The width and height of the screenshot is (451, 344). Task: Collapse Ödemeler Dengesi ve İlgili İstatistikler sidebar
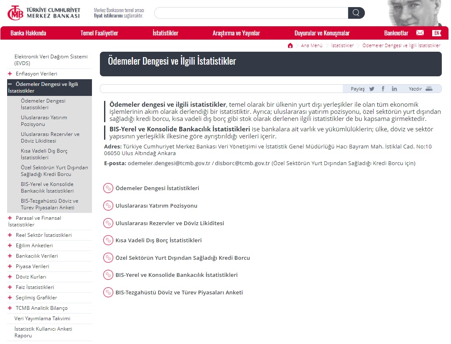pyautogui.click(x=10, y=84)
